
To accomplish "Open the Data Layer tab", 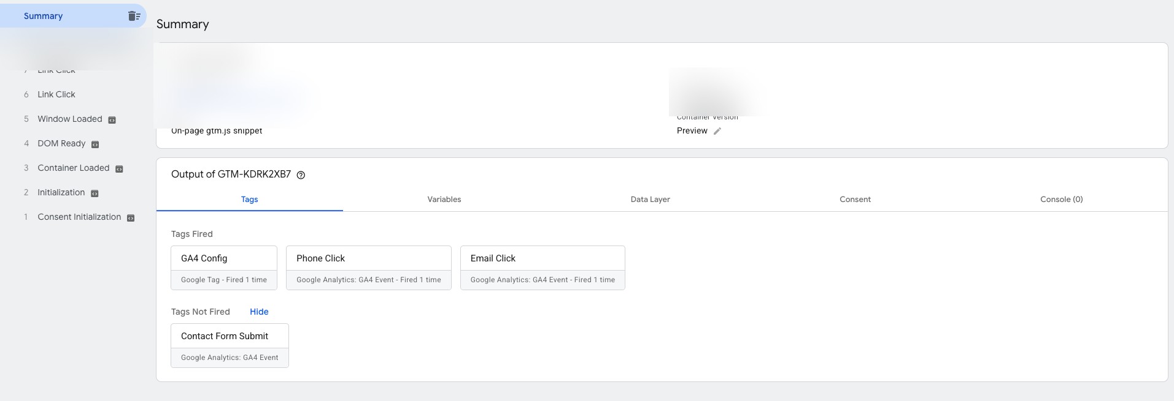I will pos(650,200).
